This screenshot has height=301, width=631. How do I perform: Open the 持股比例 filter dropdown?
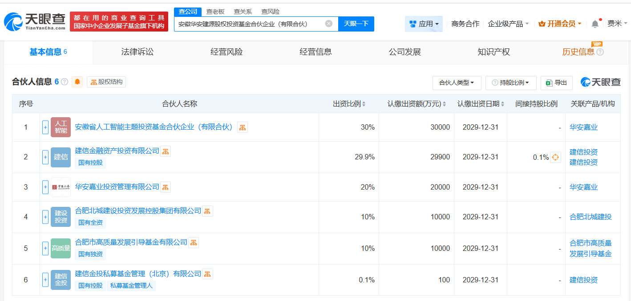(511, 83)
